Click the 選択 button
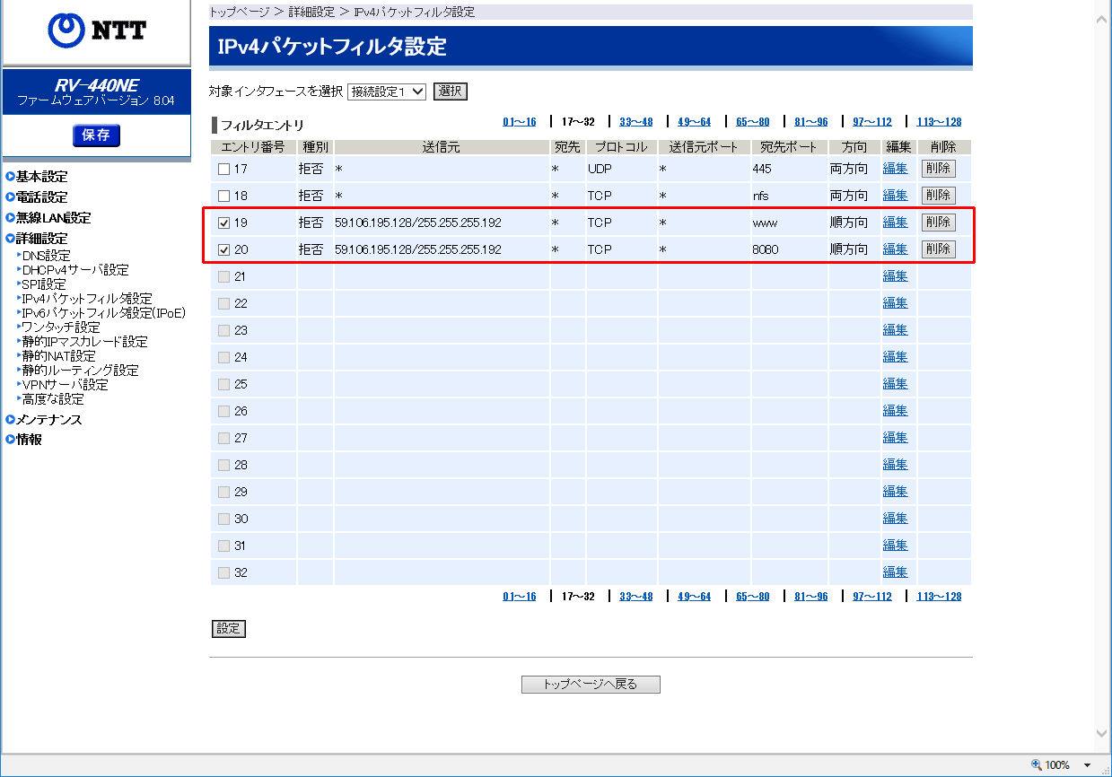 click(451, 92)
